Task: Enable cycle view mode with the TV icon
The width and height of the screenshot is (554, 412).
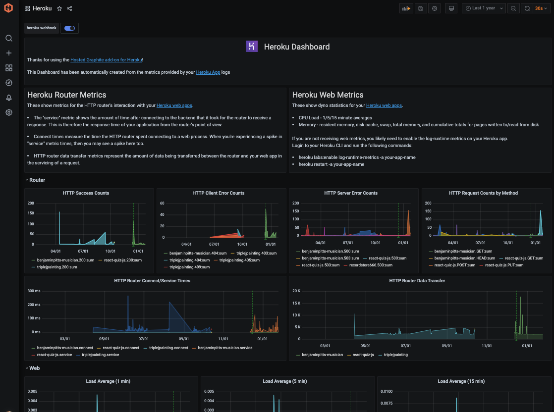Action: tap(450, 8)
